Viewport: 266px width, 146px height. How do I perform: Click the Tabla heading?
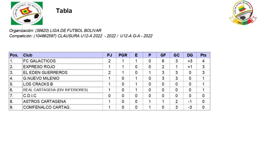pyautogui.click(x=64, y=11)
